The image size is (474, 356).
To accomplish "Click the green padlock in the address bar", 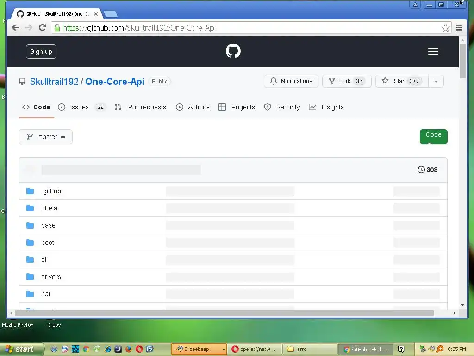I will coord(57,28).
